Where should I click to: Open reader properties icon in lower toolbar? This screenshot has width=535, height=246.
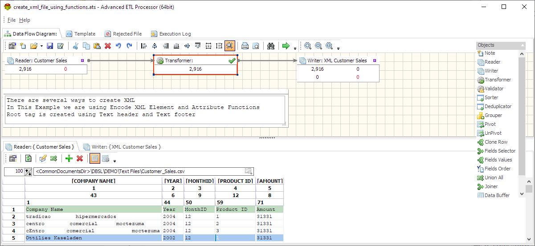pos(12,158)
